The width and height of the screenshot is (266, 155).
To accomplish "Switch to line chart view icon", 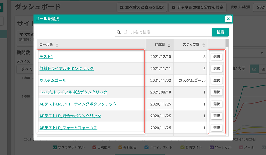I will tap(254, 69).
